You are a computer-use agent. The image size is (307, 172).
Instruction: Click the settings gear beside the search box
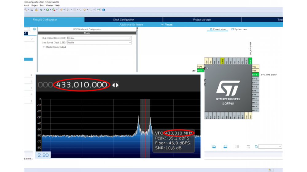click(34, 29)
